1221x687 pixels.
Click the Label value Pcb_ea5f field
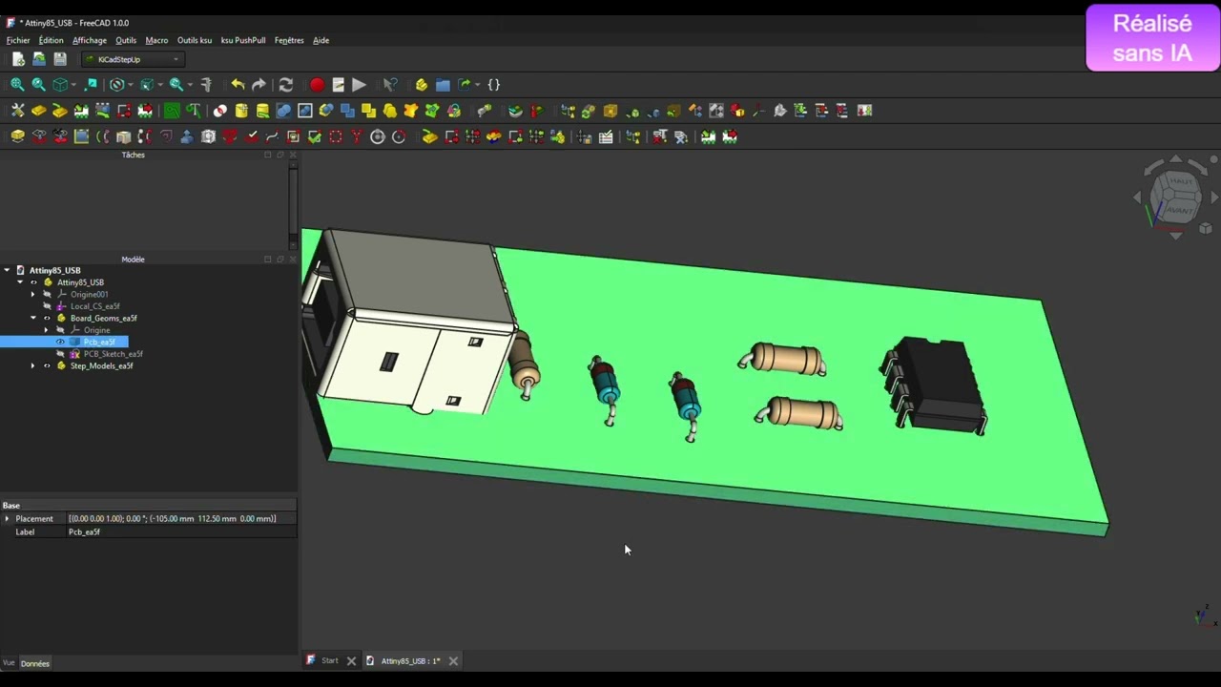tap(181, 531)
